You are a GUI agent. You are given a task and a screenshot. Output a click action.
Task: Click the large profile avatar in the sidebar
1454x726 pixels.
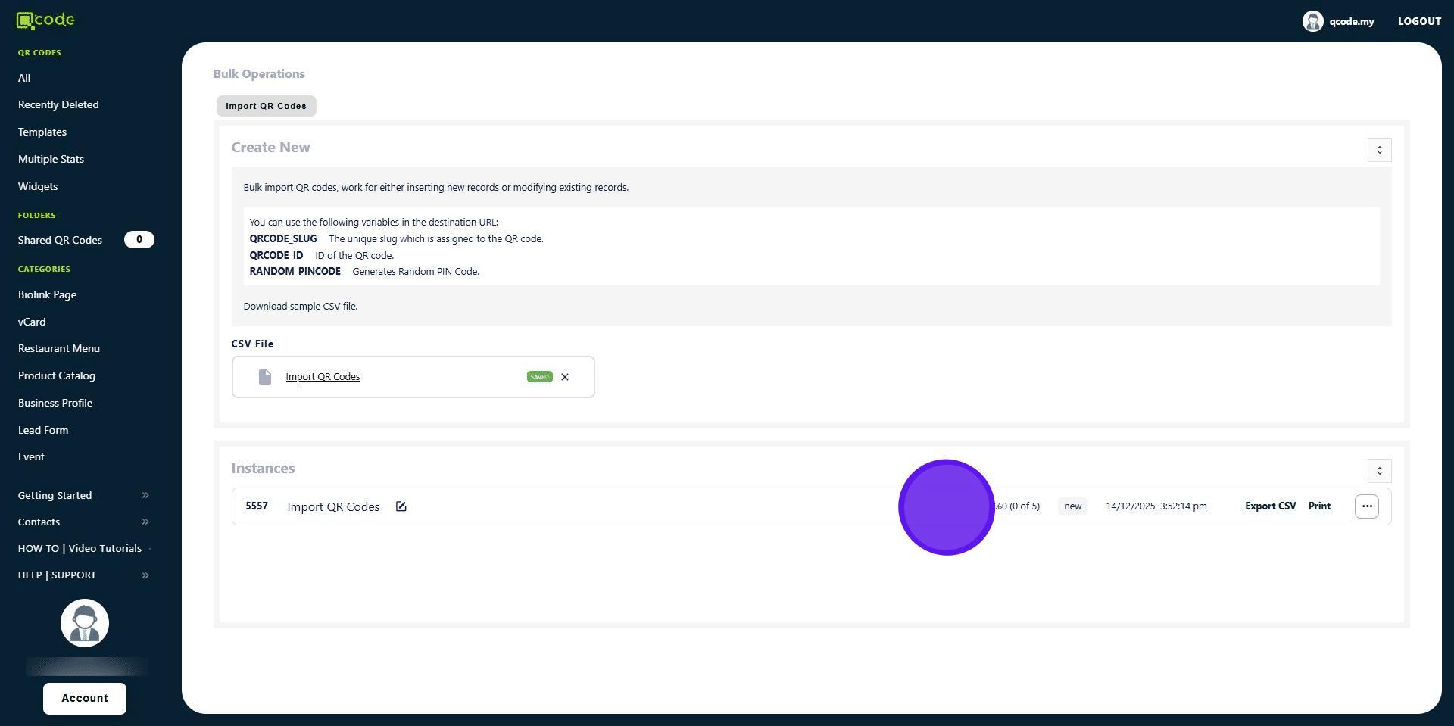click(85, 623)
